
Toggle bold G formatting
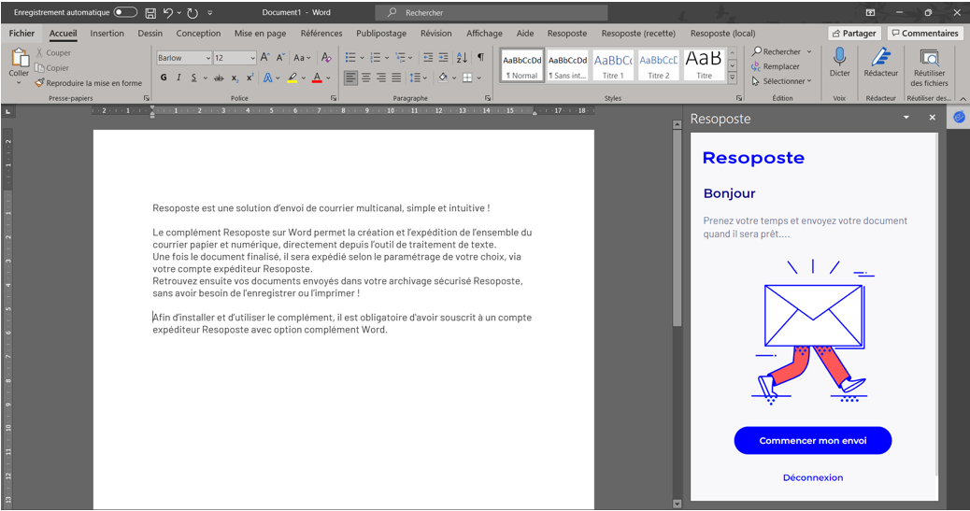pos(164,78)
